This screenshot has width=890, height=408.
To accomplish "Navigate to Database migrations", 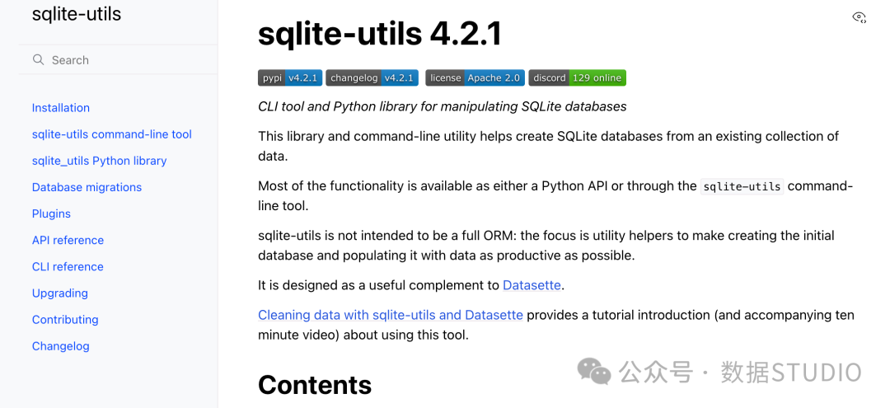I will point(87,187).
